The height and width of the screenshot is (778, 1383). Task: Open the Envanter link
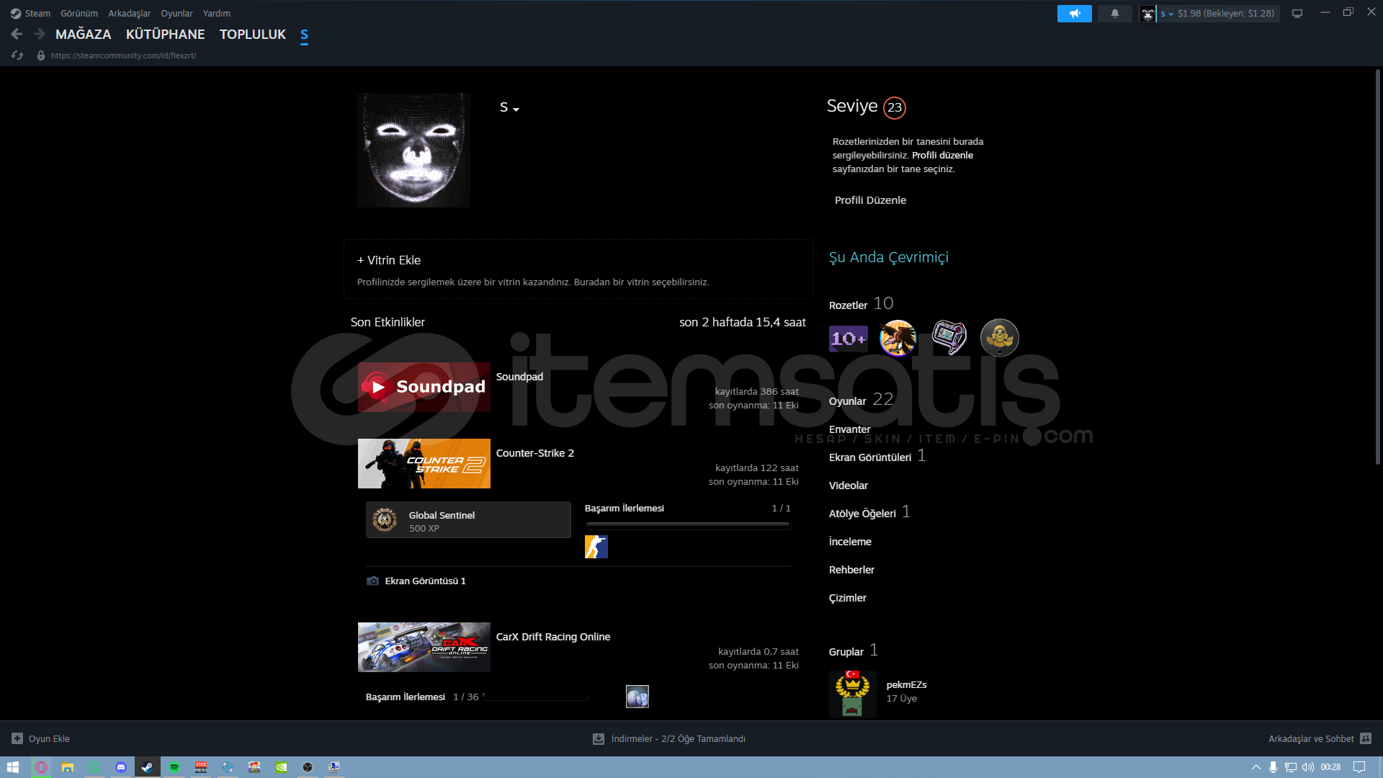click(x=849, y=429)
